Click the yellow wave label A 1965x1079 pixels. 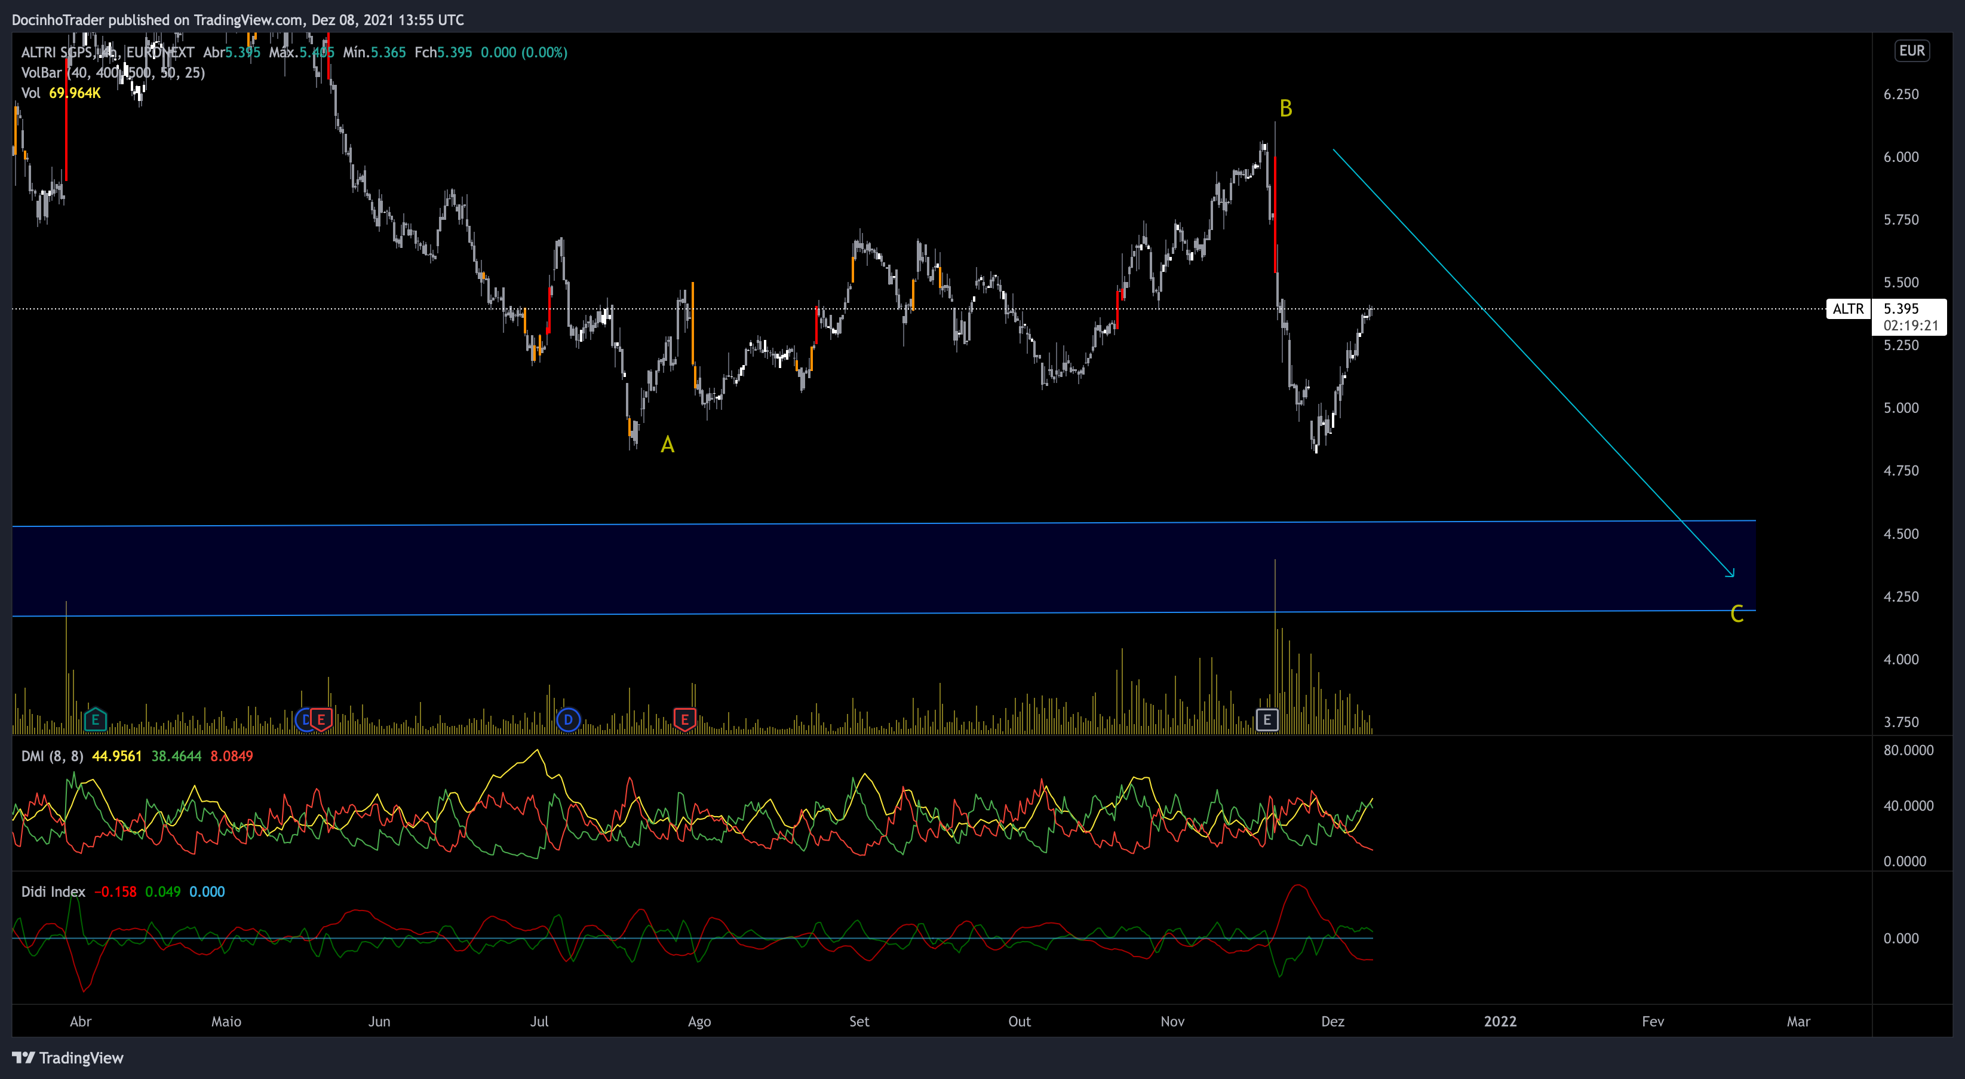point(668,445)
